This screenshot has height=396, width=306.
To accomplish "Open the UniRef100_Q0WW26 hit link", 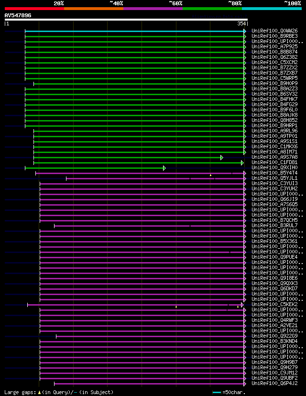I will pyautogui.click(x=275, y=31).
